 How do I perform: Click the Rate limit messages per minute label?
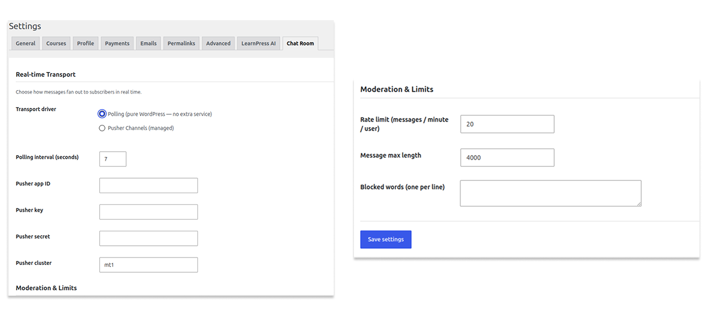(x=404, y=124)
